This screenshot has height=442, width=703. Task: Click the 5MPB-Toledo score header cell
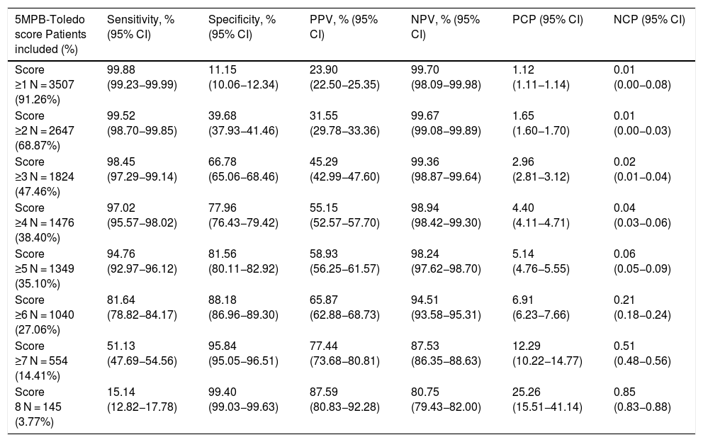point(47,32)
